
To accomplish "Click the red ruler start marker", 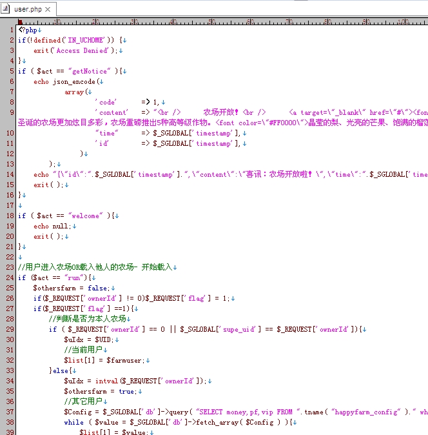I will (x=20, y=22).
